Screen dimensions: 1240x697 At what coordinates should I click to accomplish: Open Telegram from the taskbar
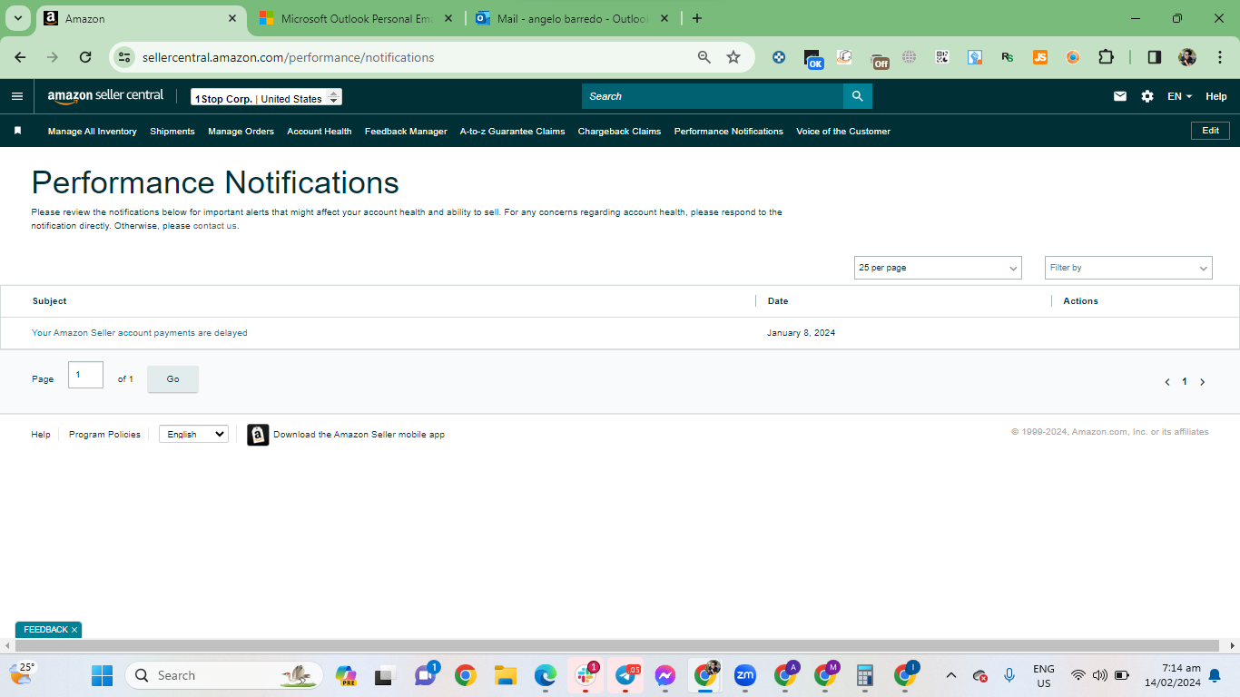pyautogui.click(x=625, y=675)
